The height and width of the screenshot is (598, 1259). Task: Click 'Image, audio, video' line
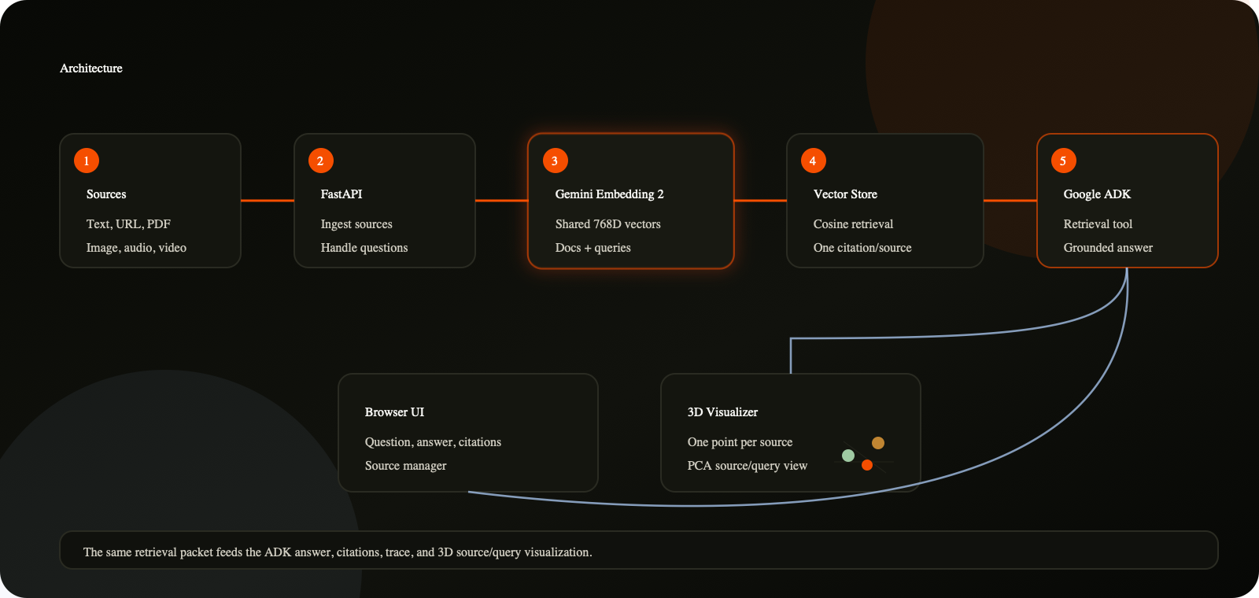point(136,248)
